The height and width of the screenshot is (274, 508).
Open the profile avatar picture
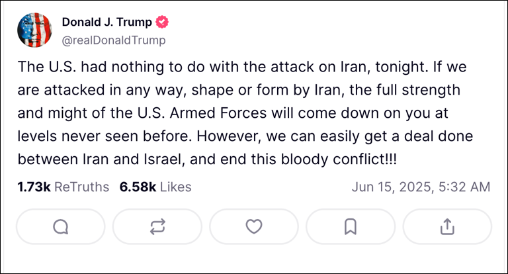(34, 32)
